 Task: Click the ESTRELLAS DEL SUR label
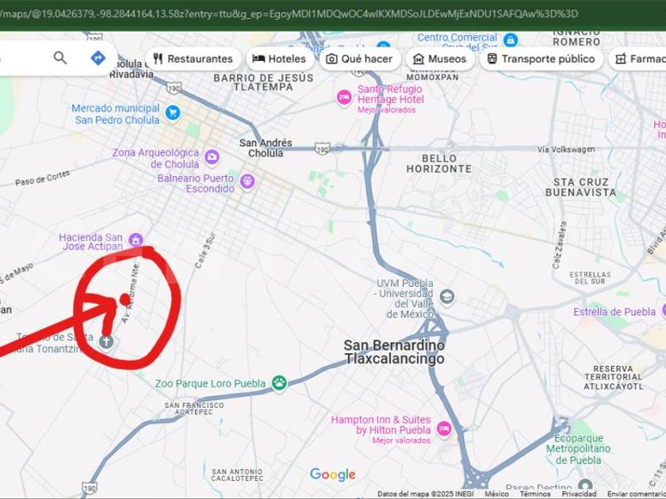(590, 278)
